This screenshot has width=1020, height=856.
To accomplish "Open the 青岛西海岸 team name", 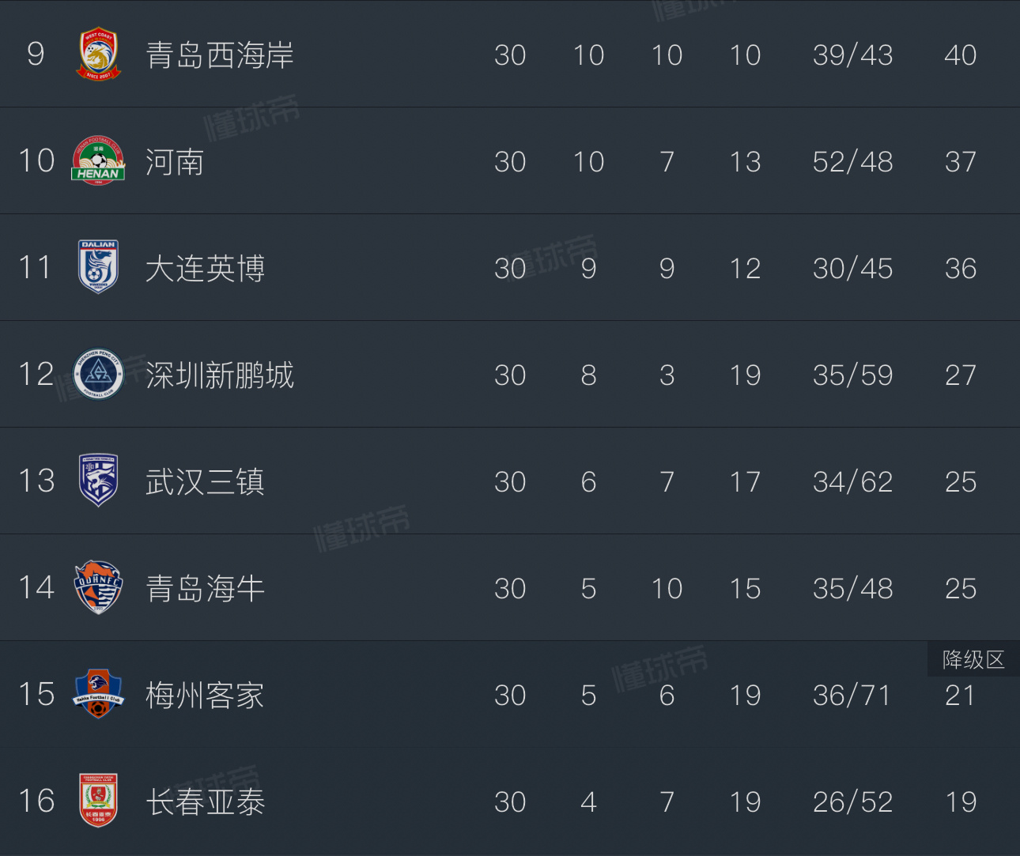I will (220, 55).
